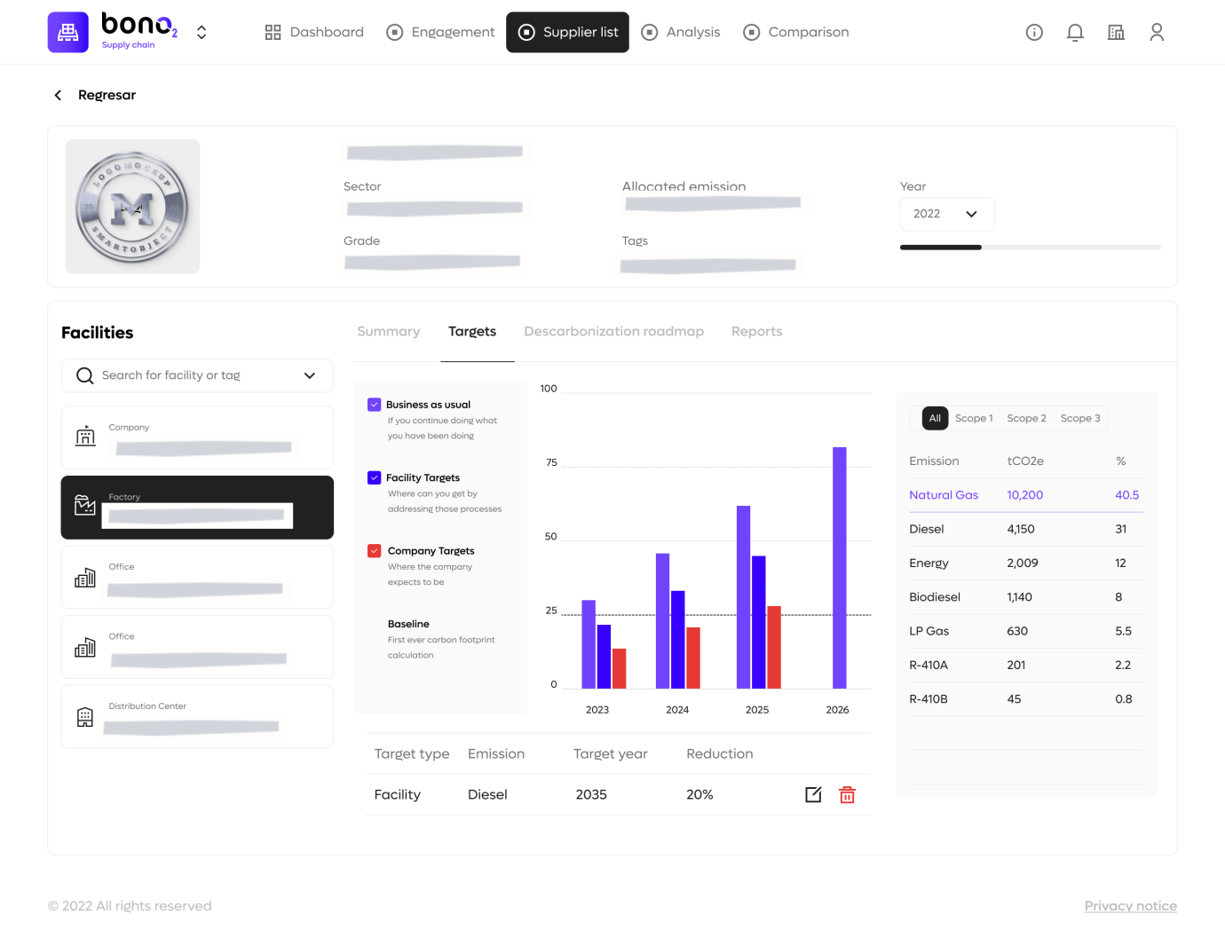The width and height of the screenshot is (1225, 930).
Task: Expand the app switcher next to bono logo
Action: (x=202, y=33)
